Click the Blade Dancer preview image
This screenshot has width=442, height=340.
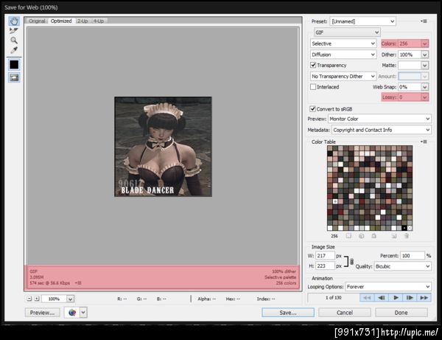click(x=164, y=147)
